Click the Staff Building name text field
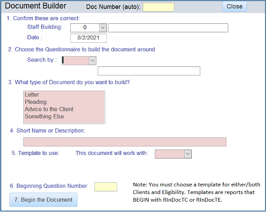This screenshot has height=212, width=266. (168, 28)
